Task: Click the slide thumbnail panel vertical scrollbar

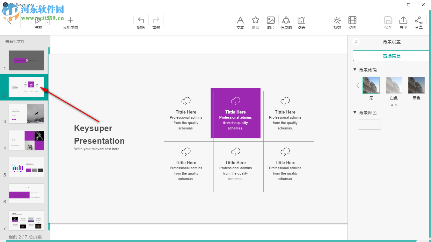Action: [x=49, y=139]
